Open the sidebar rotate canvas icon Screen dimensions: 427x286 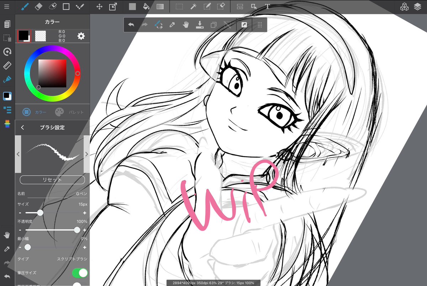tap(7, 52)
